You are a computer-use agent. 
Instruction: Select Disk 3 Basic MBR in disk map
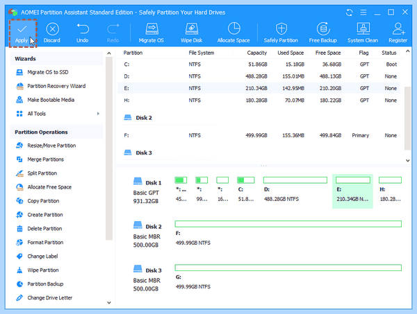[x=147, y=279]
